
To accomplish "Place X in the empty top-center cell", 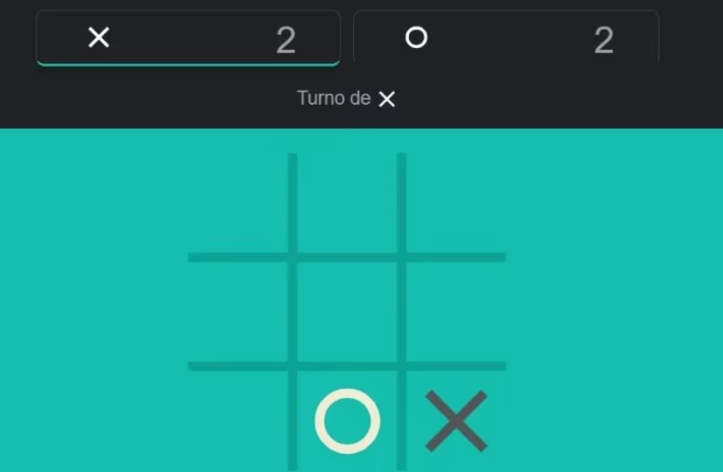I will pos(347,202).
